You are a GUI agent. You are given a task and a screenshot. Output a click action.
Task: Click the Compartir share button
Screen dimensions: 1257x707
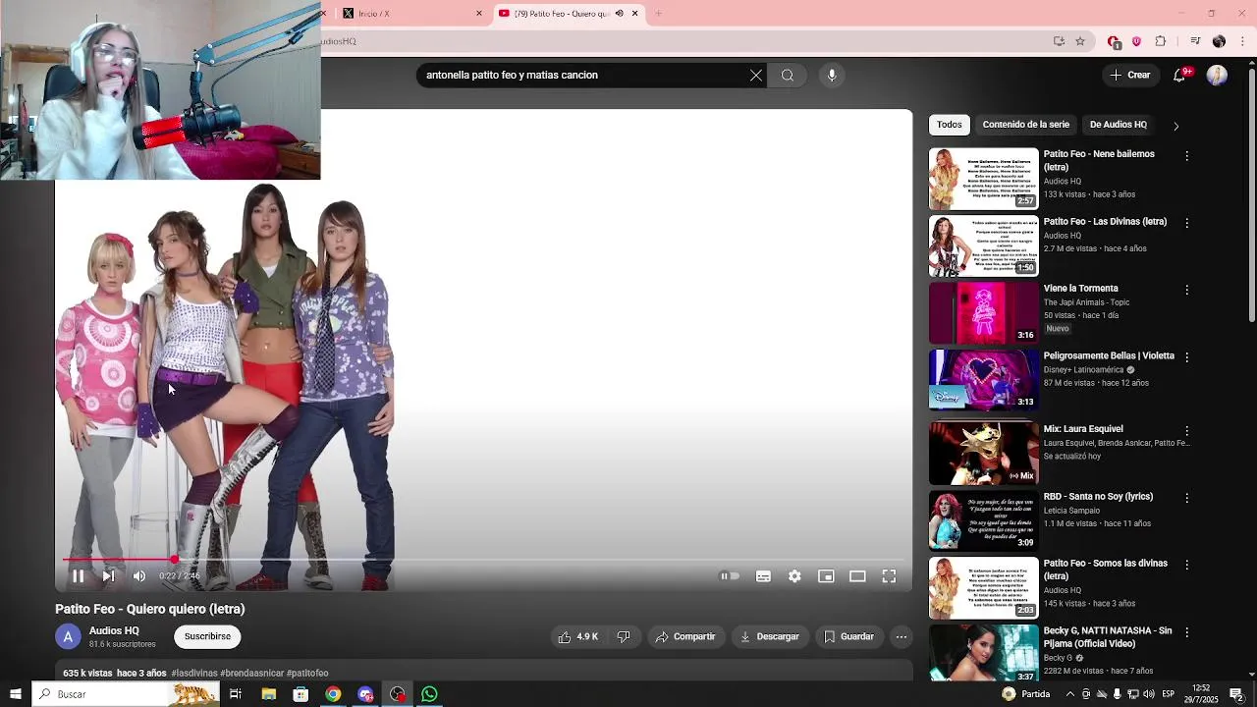point(685,636)
